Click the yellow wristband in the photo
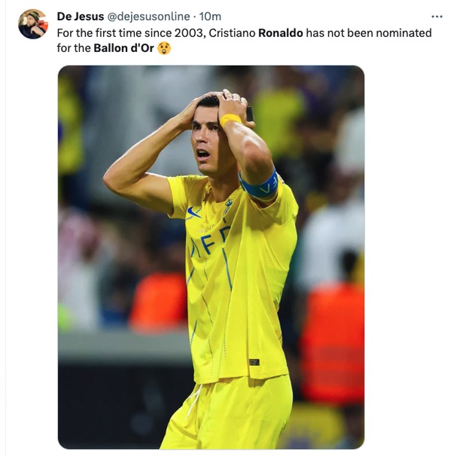 pos(230,119)
